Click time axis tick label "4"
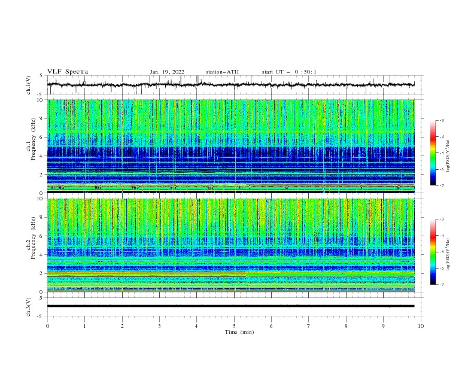 pos(196,326)
